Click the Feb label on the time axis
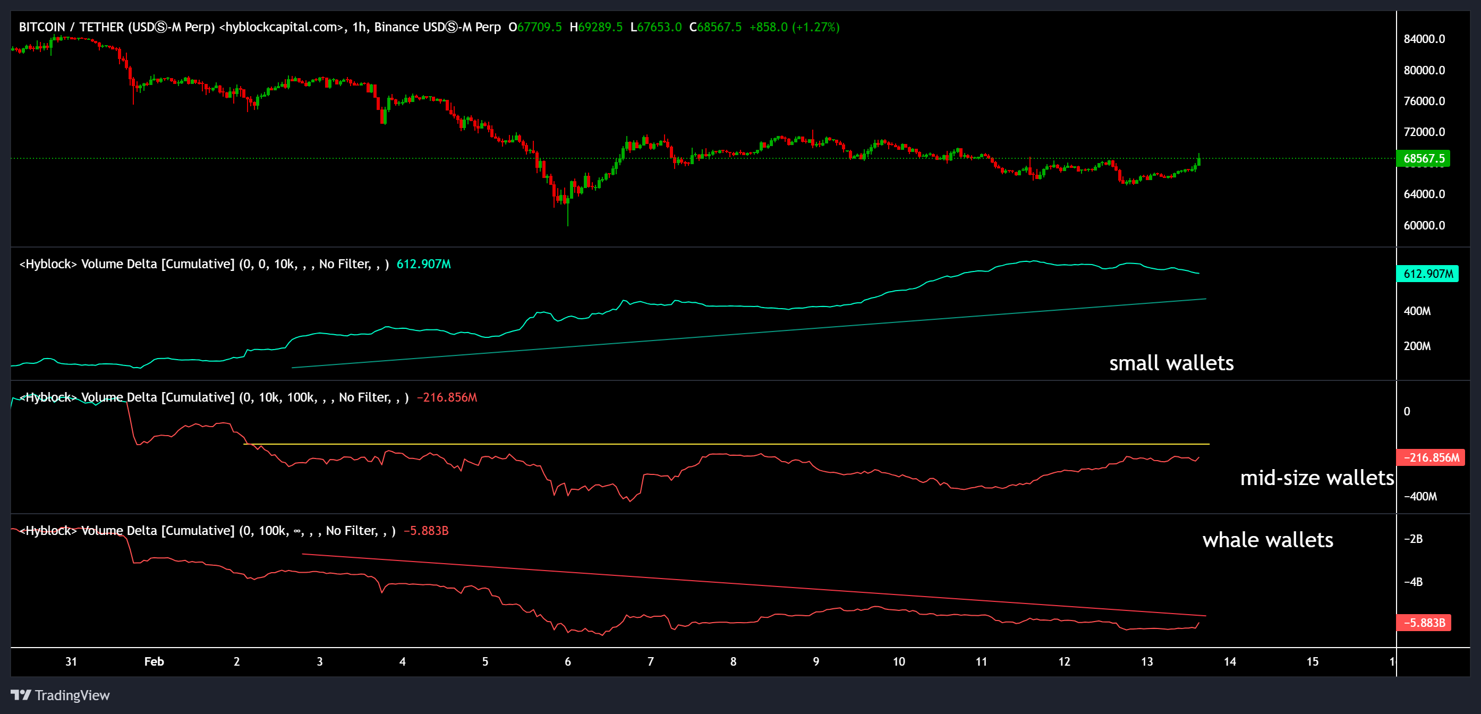Screen dimensions: 1481x714 [x=154, y=662]
